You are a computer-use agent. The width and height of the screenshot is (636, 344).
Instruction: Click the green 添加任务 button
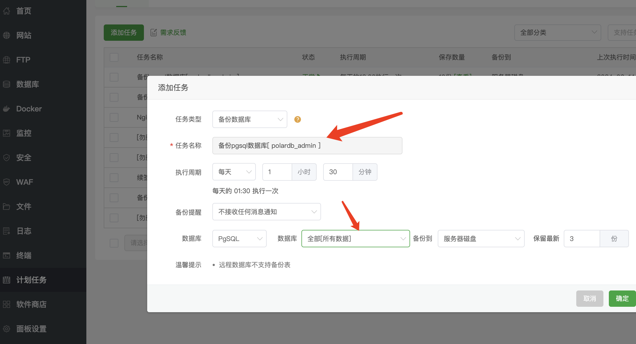[x=124, y=33]
